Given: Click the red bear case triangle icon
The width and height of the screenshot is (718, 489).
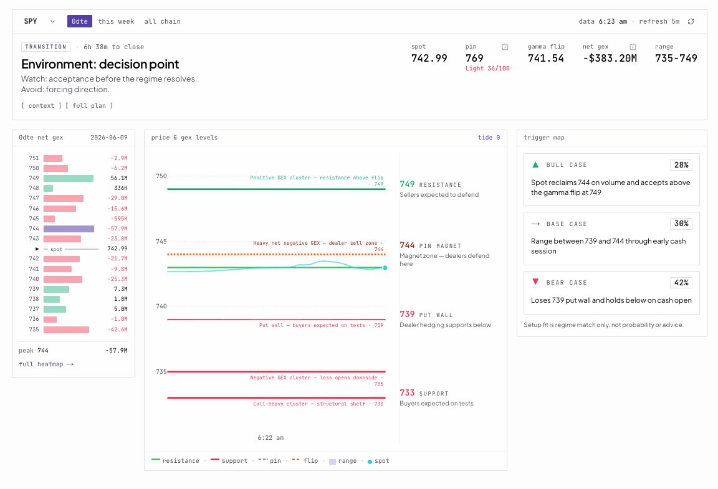Looking at the screenshot, I should coord(535,282).
